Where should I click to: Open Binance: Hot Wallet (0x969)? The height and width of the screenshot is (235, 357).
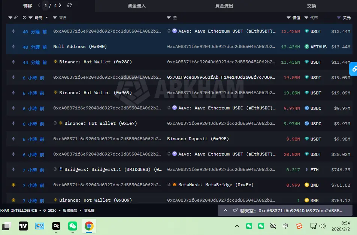point(96,93)
